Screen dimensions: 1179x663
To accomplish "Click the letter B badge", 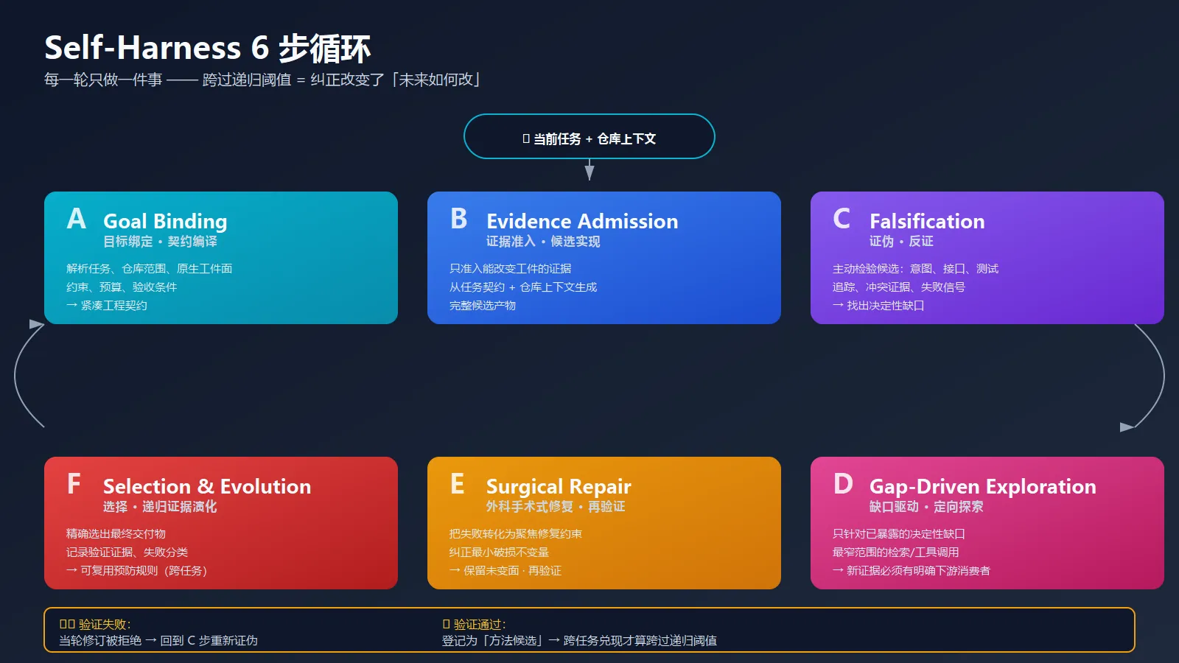I will (458, 219).
